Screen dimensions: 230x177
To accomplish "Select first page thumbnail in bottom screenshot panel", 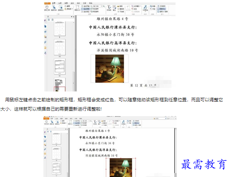I will click(x=56, y=139).
